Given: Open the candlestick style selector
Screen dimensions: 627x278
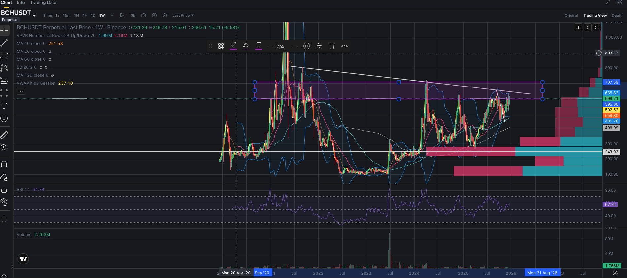Looking at the screenshot, I should [x=133, y=15].
